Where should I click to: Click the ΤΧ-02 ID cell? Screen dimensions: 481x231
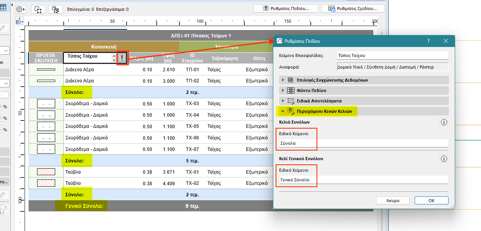pyautogui.click(x=192, y=183)
